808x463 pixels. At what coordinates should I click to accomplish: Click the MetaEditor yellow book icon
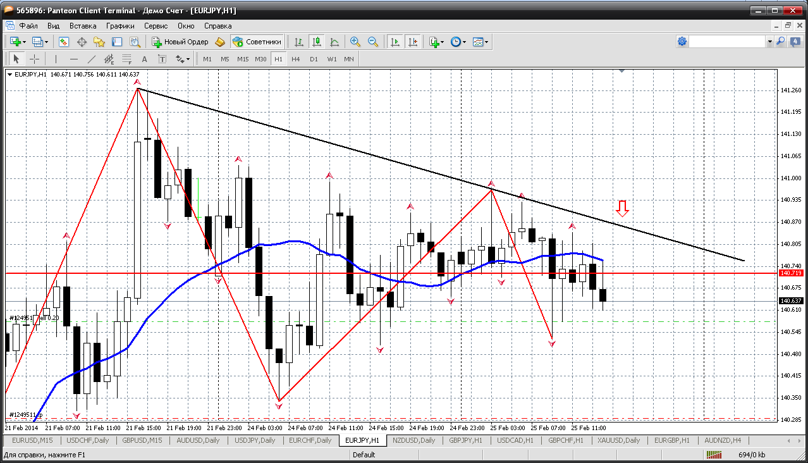coord(220,42)
